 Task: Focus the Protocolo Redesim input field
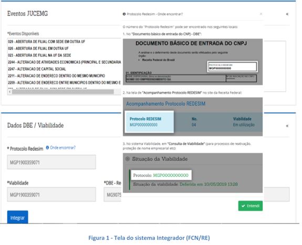51,162
